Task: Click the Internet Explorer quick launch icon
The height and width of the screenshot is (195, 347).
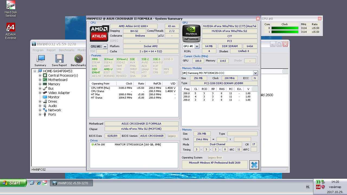Action: coord(38,183)
